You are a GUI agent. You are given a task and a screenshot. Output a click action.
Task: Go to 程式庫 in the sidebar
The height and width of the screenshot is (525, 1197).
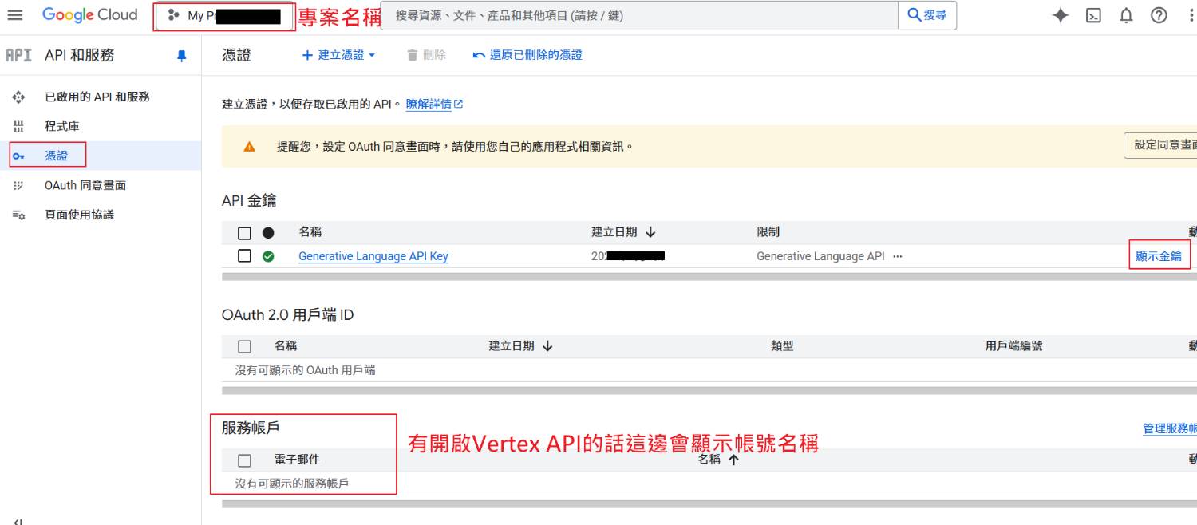[x=62, y=126]
